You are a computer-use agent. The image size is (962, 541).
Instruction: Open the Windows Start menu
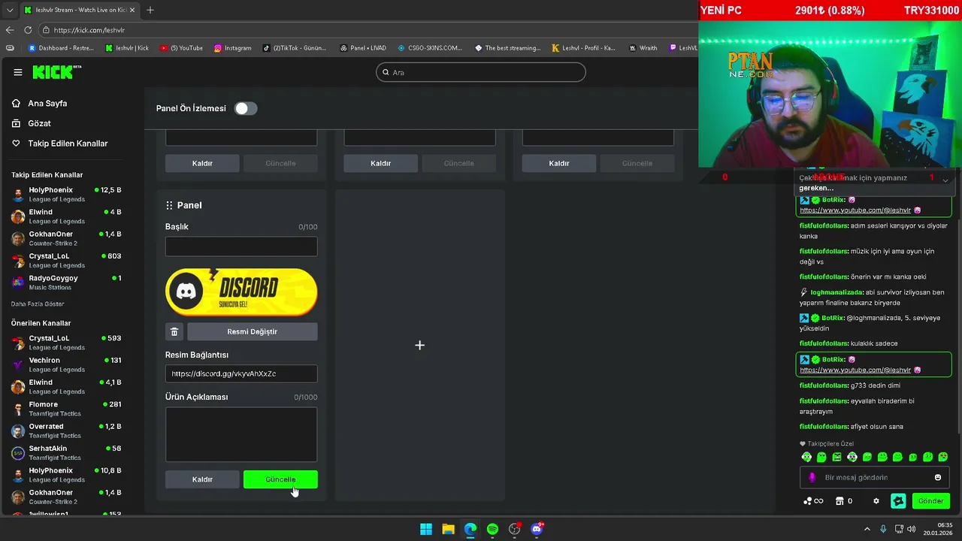tap(426, 529)
